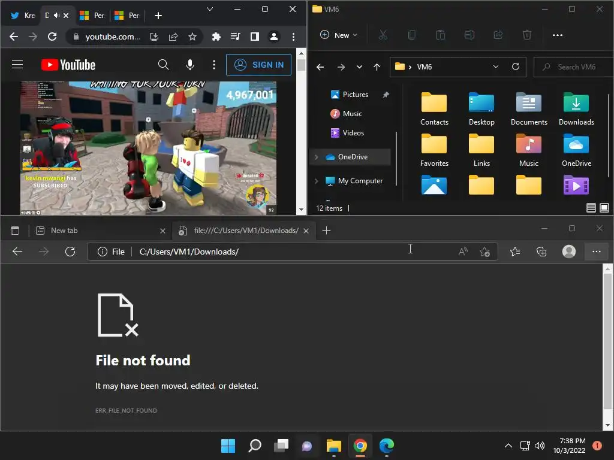Open recent locations chevron in File Explorer

click(359, 67)
